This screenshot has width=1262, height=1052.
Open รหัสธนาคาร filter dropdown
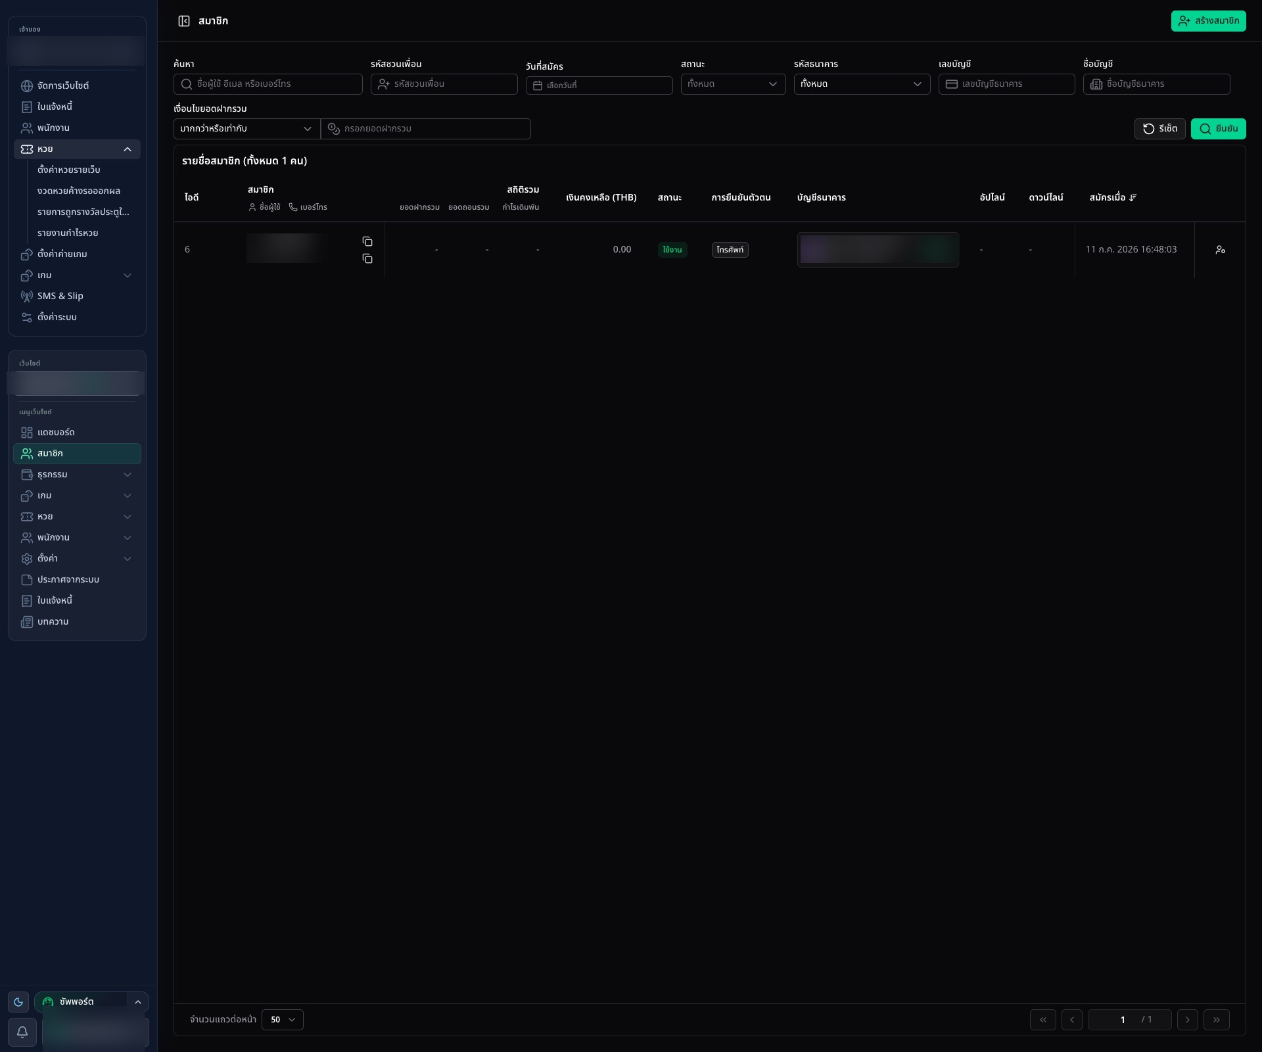pyautogui.click(x=862, y=84)
